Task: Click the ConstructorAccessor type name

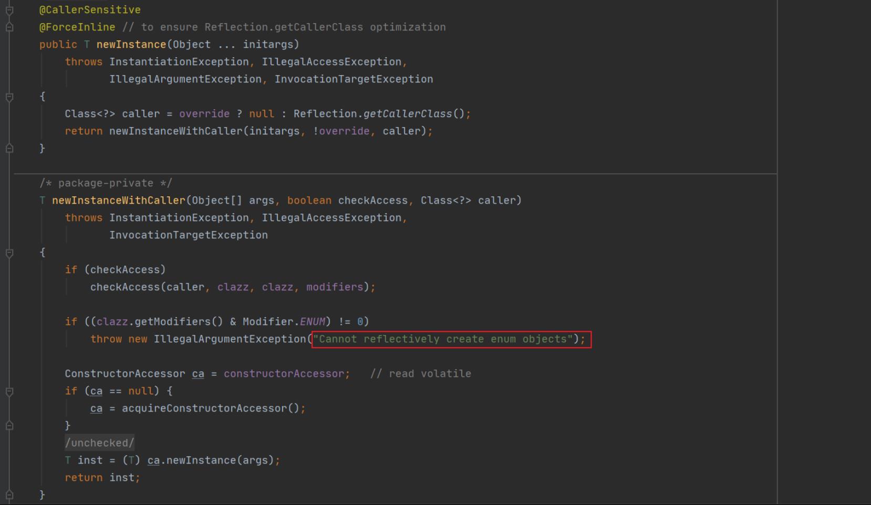Action: click(x=125, y=374)
